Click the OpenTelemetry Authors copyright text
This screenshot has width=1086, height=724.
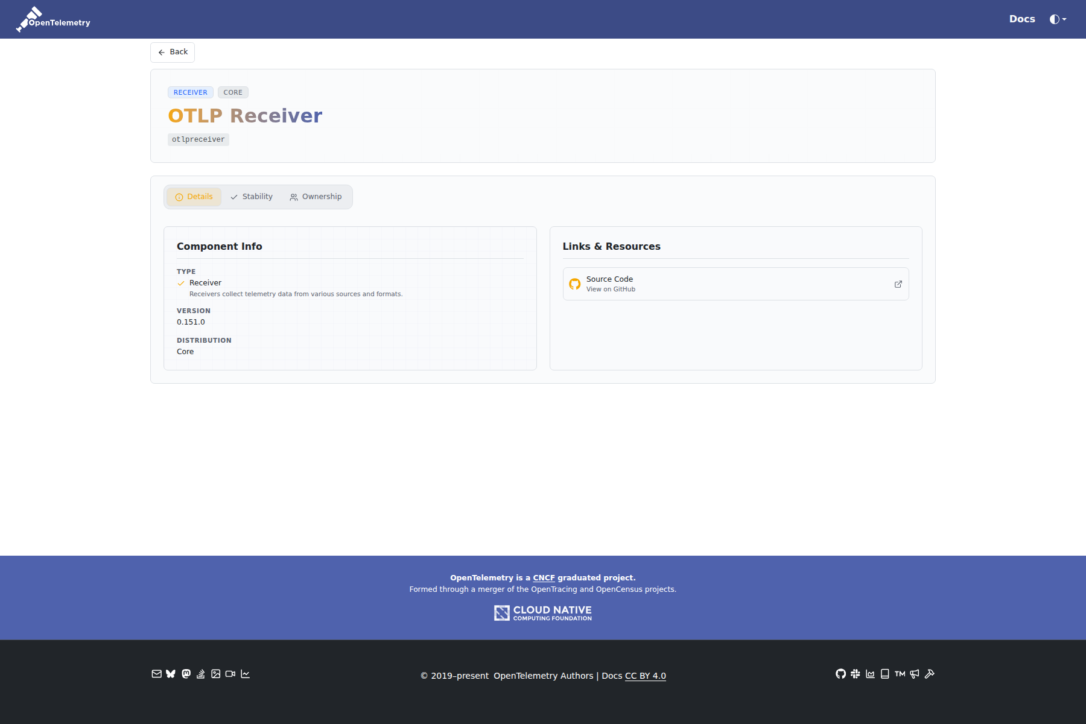(x=544, y=676)
